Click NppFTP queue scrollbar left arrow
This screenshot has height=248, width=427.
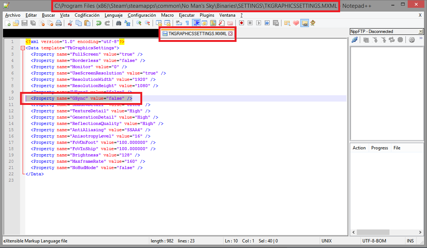(x=353, y=232)
